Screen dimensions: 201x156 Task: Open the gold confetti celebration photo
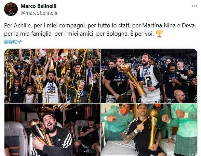(52, 76)
